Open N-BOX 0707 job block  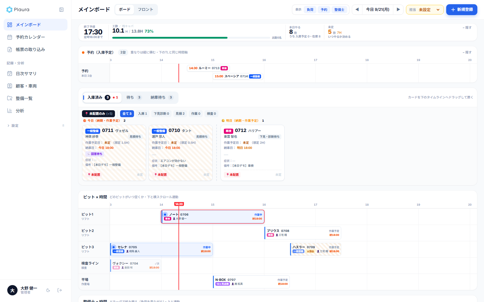coord(251,282)
